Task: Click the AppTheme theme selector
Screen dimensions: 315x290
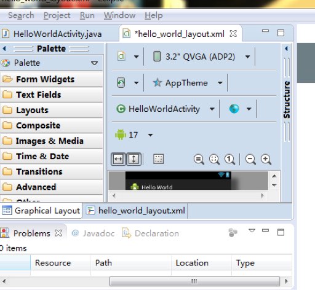Action: (180, 83)
